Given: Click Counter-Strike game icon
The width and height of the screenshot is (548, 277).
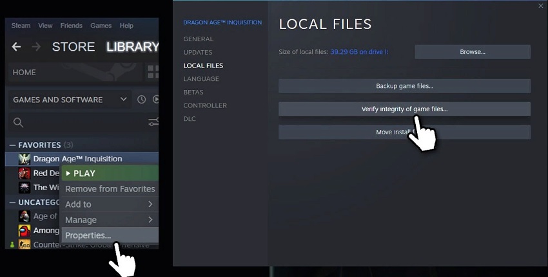Looking at the screenshot, I should point(24,245).
